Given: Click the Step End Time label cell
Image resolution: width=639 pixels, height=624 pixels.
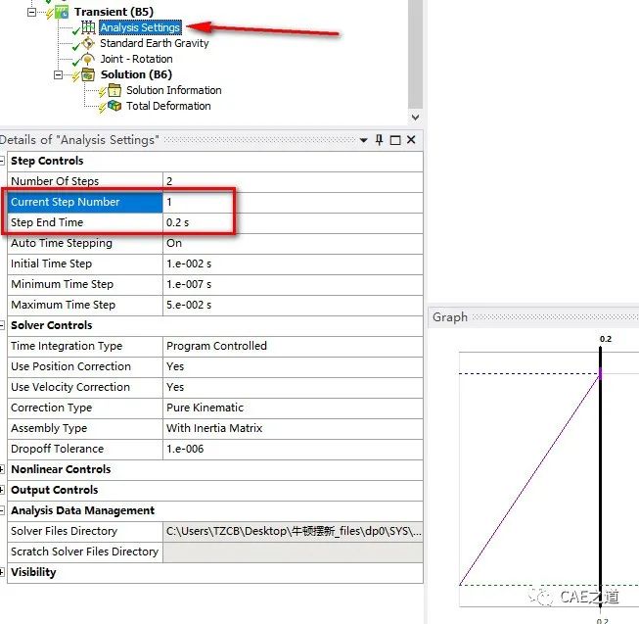Looking at the screenshot, I should click(85, 222).
